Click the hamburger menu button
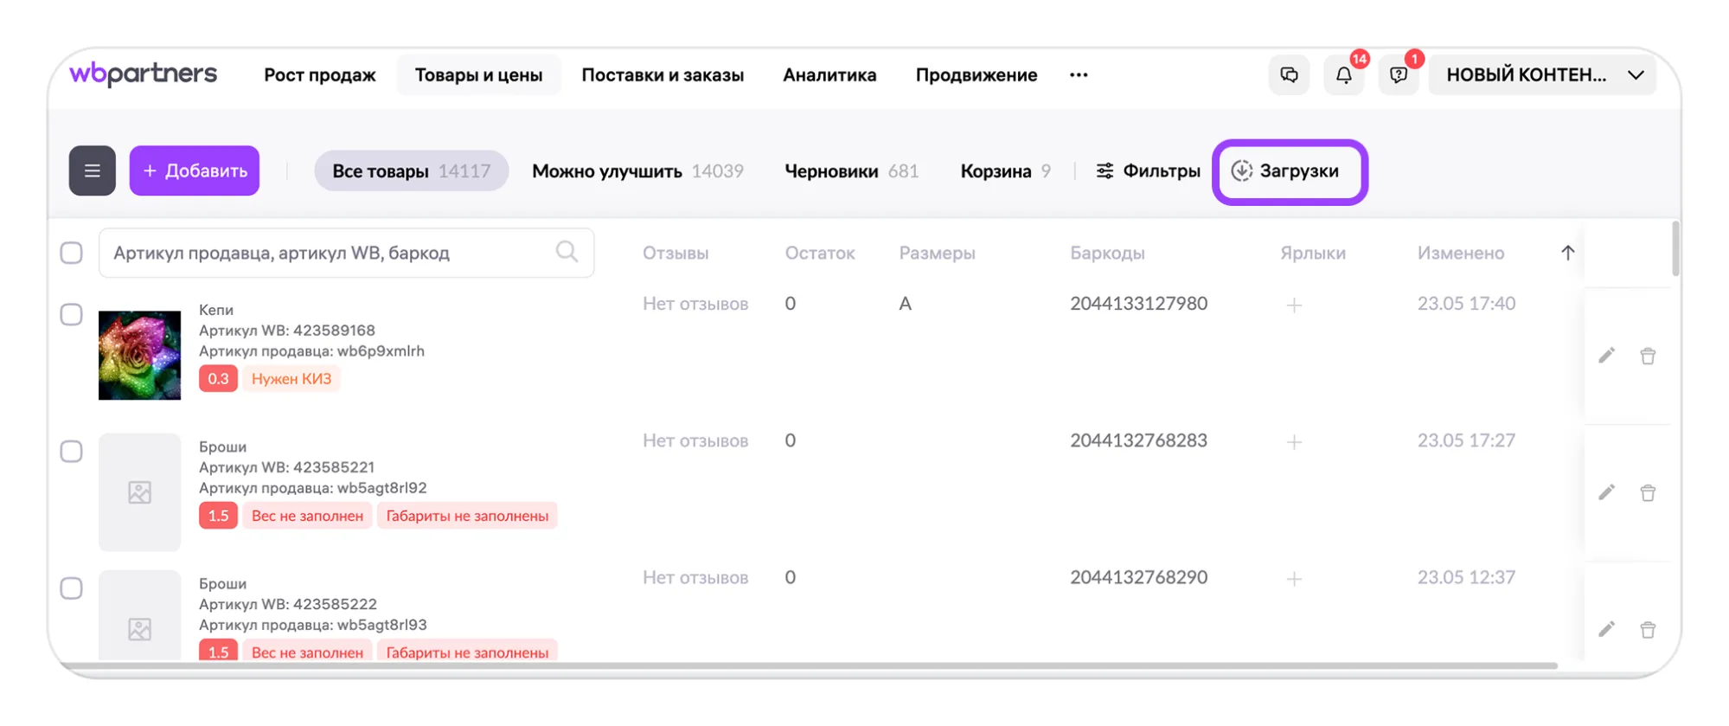Image resolution: width=1729 pixels, height=726 pixels. click(93, 170)
